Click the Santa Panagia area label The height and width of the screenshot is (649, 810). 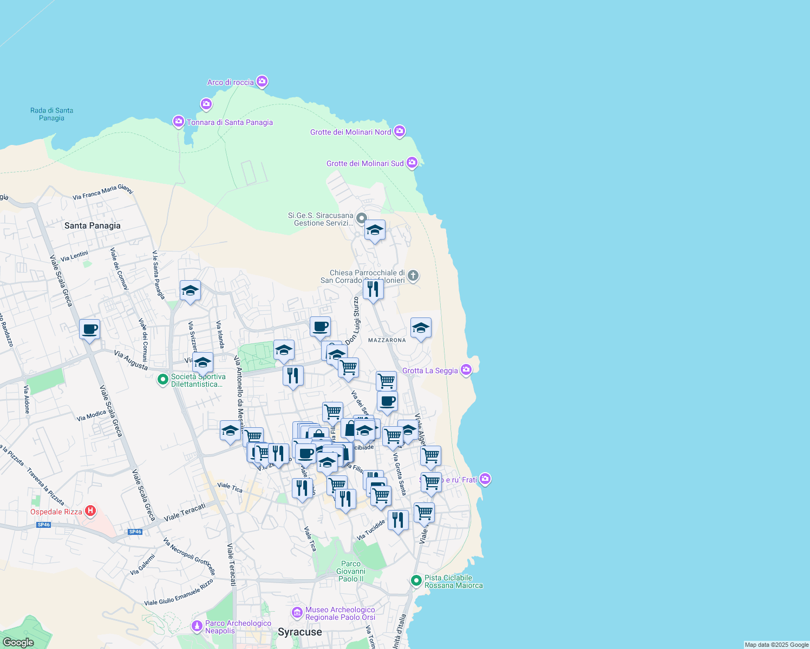point(93,226)
